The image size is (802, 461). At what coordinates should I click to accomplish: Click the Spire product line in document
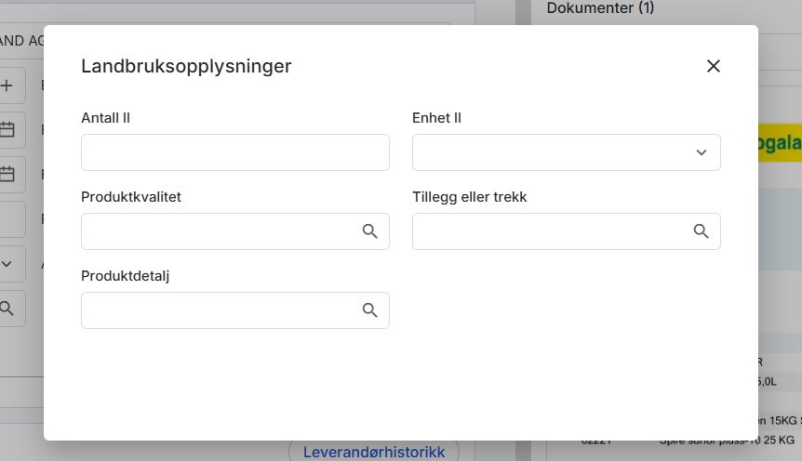[x=726, y=440]
